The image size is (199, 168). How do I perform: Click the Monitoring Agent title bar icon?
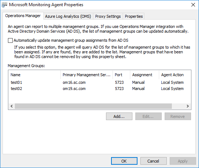[x=4, y=5]
